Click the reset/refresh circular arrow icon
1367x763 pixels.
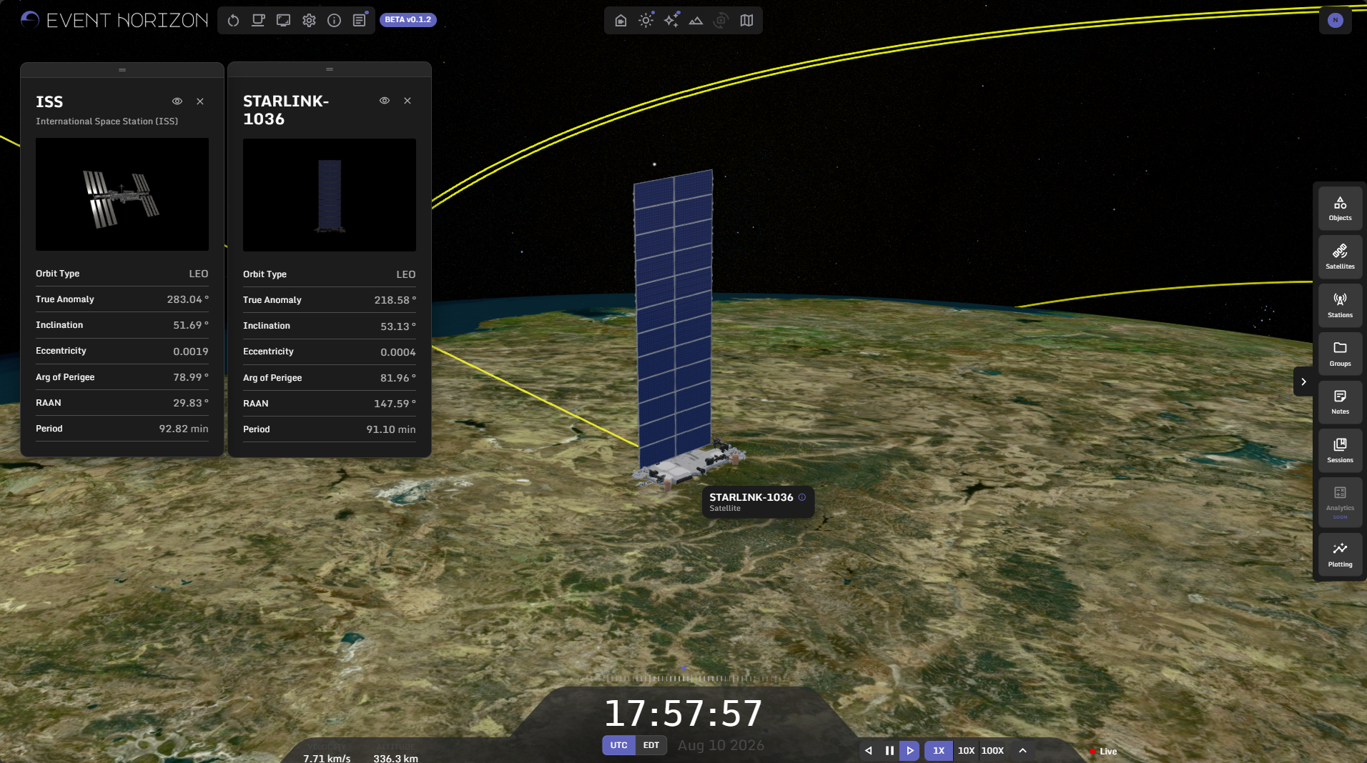(x=233, y=21)
